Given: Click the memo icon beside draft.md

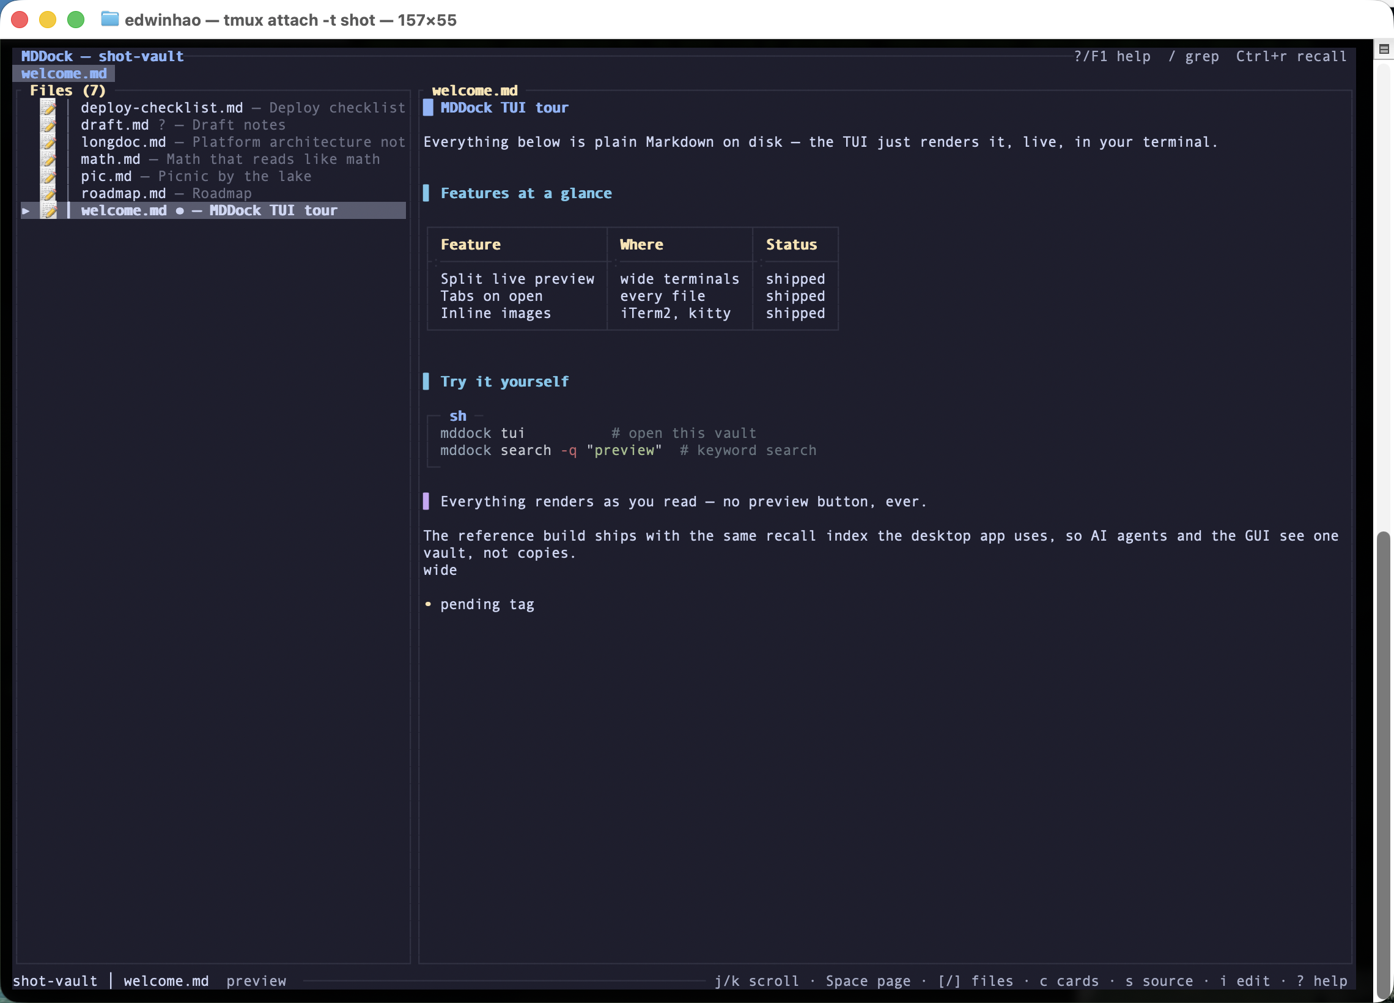Looking at the screenshot, I should [48, 125].
